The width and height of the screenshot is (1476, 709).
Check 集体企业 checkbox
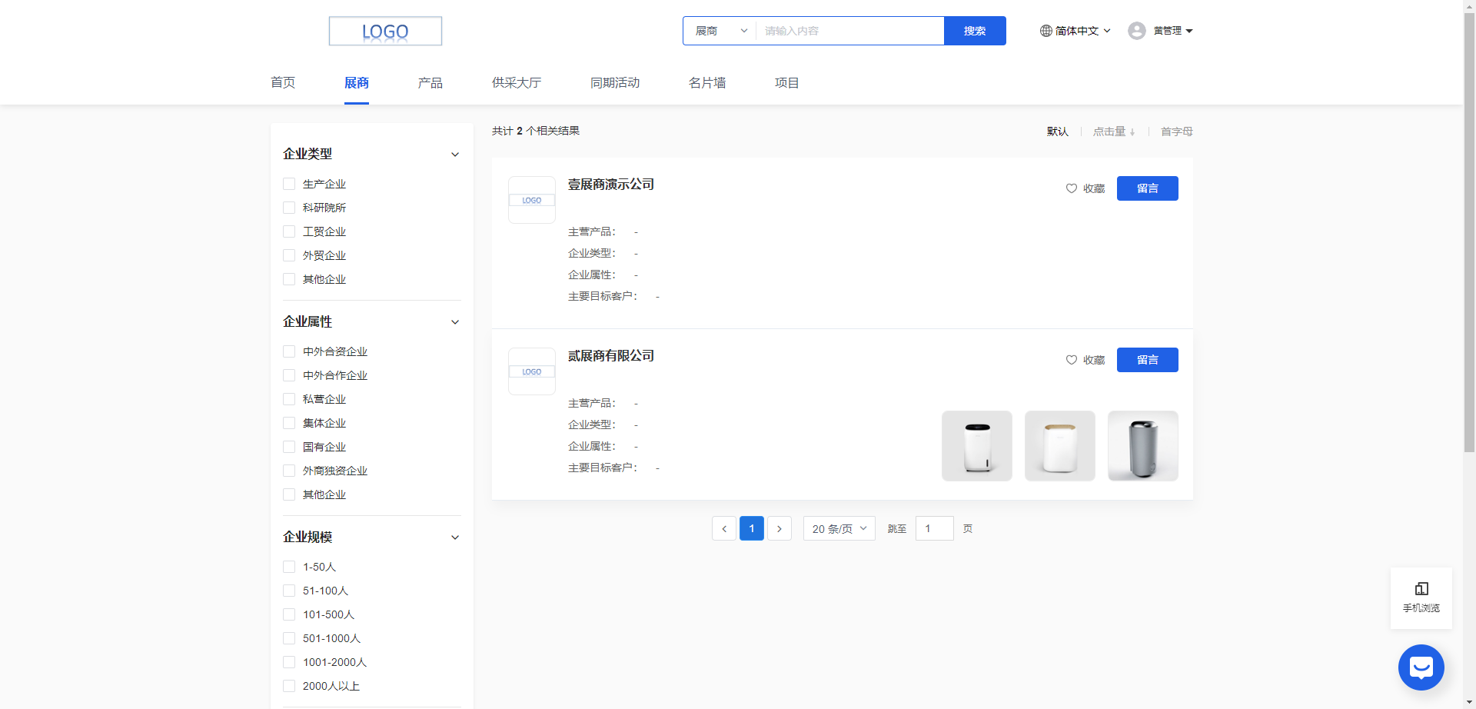[289, 423]
